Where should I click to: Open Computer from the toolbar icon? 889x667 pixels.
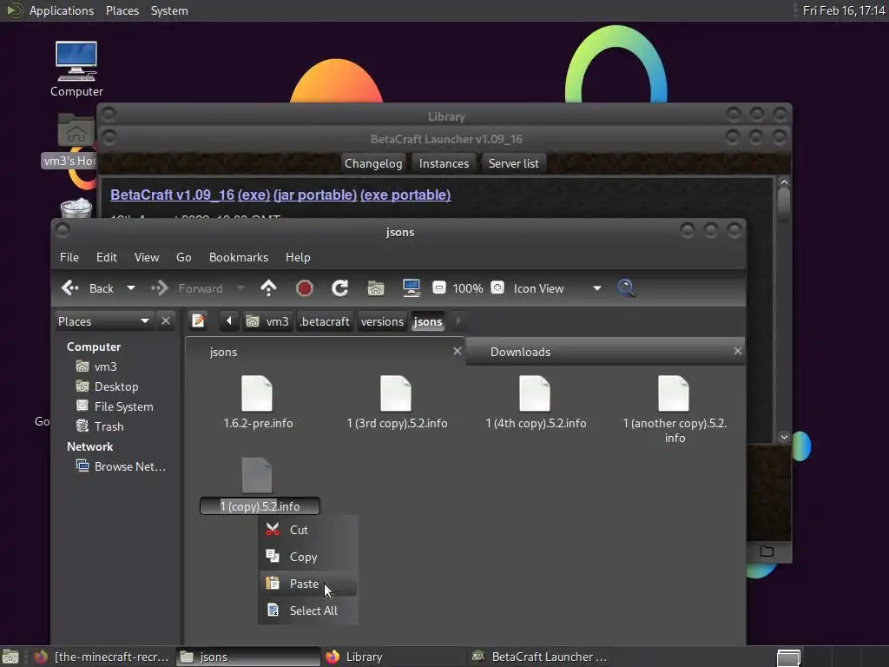pyautogui.click(x=411, y=288)
